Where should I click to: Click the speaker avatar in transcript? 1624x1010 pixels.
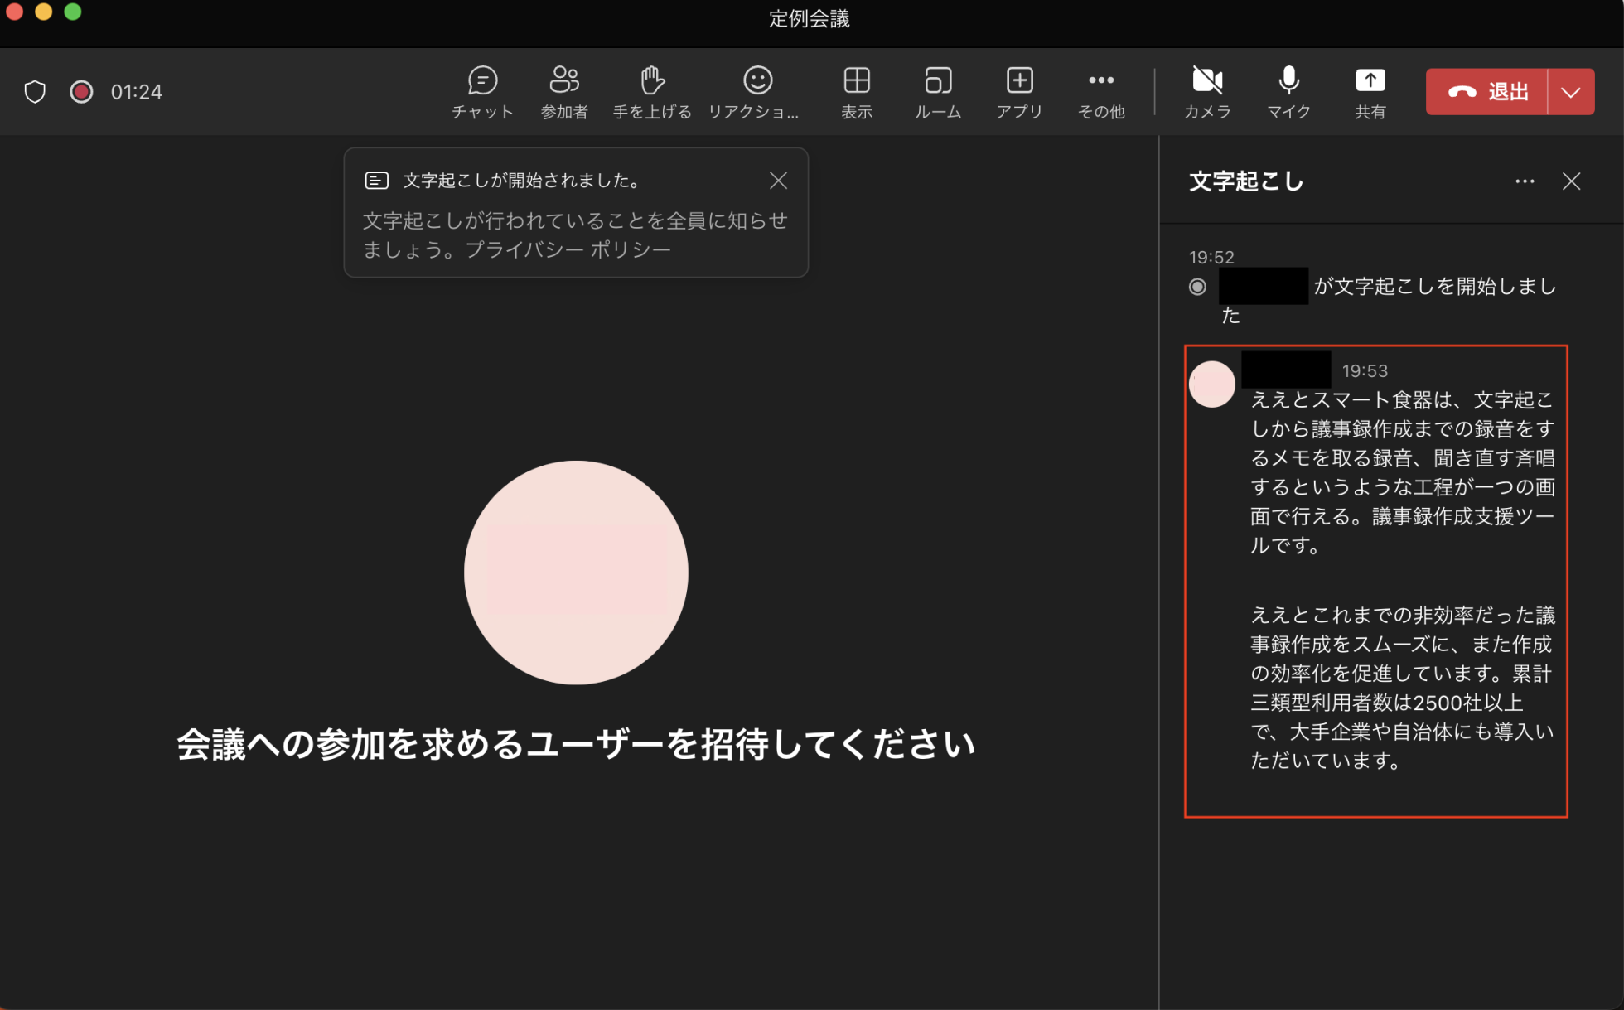pyautogui.click(x=1211, y=384)
